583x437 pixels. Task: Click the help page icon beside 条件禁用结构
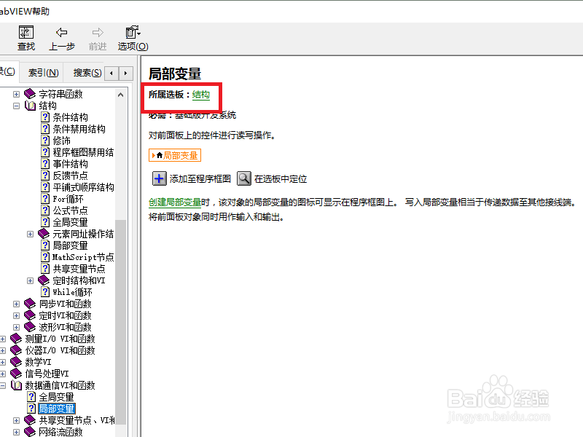coord(45,129)
